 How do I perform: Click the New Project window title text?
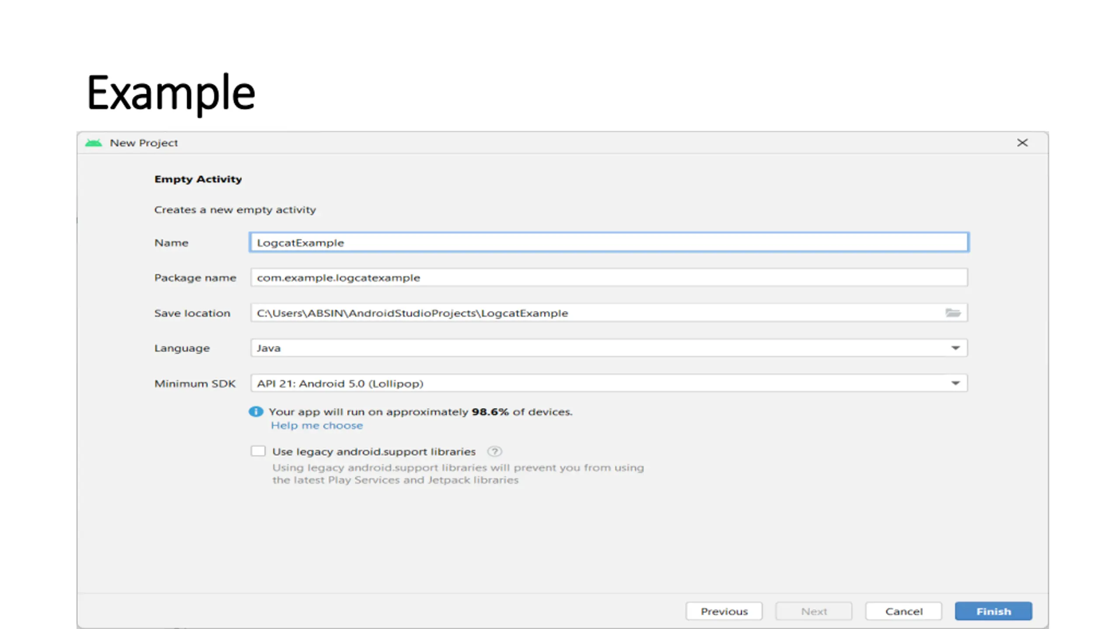click(144, 143)
